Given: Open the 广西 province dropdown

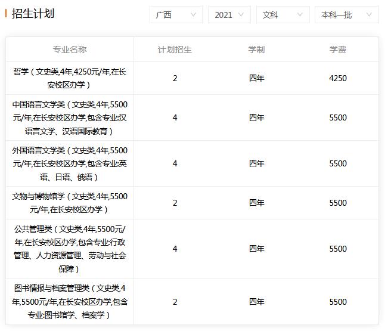Looking at the screenshot, I should (176, 15).
